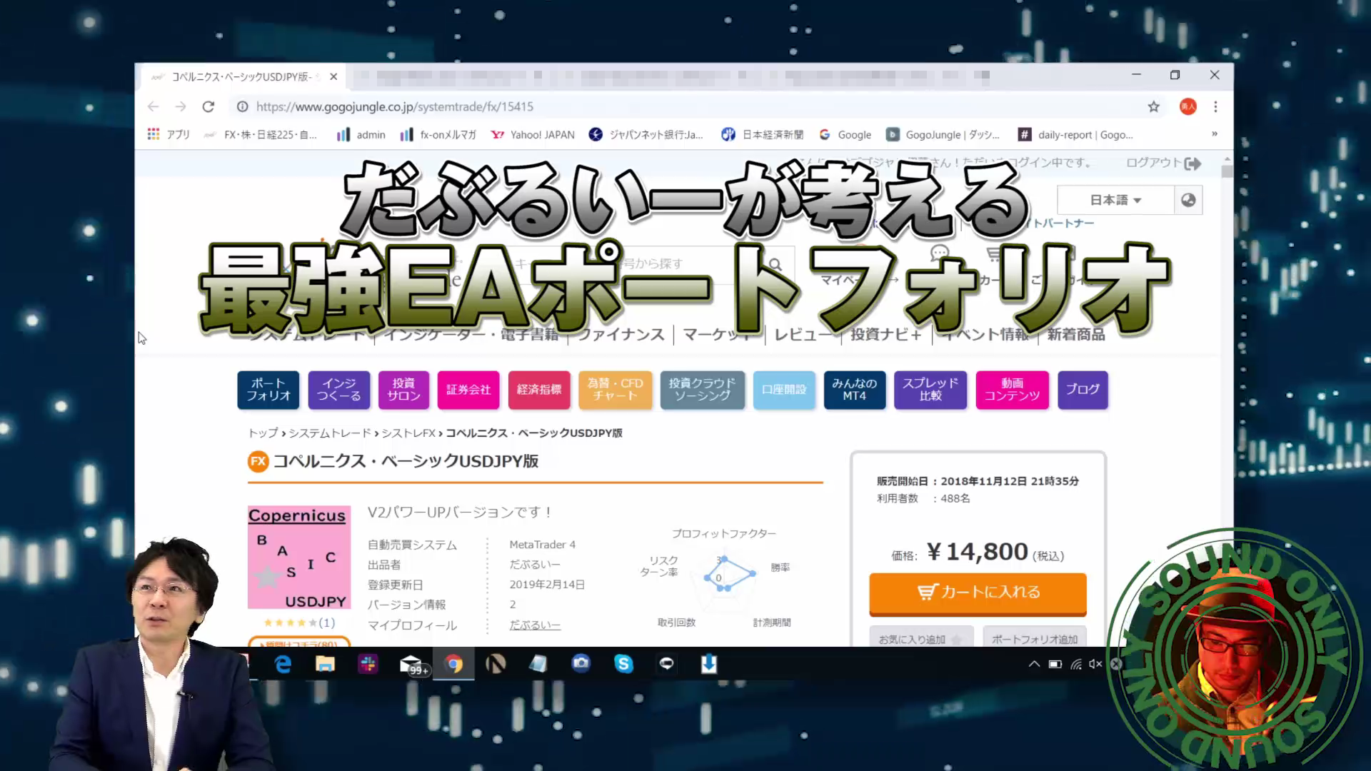Open the システムトレード breadcrumb link
Image resolution: width=1371 pixels, height=771 pixels.
coord(330,433)
